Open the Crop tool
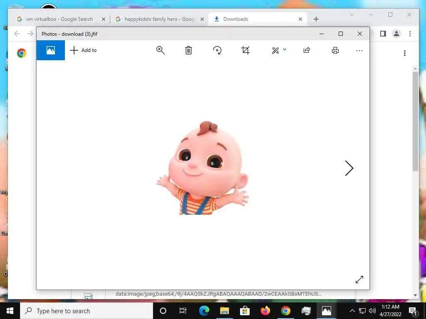 point(245,50)
